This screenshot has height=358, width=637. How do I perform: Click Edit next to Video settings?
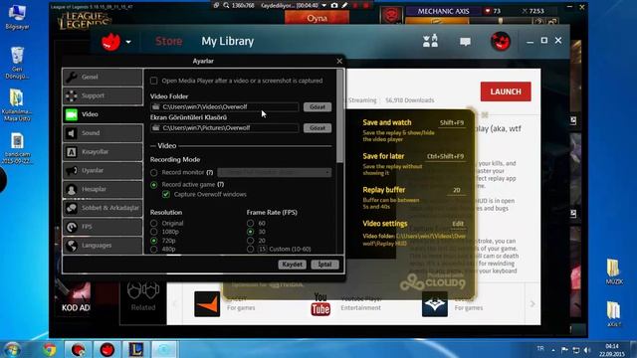click(458, 224)
